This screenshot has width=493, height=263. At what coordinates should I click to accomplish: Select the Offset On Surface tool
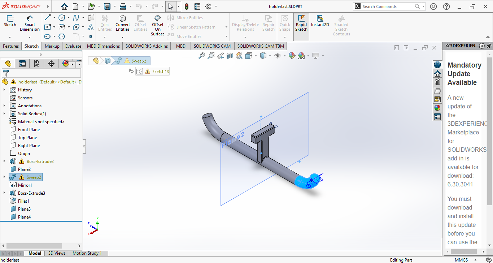(x=158, y=25)
